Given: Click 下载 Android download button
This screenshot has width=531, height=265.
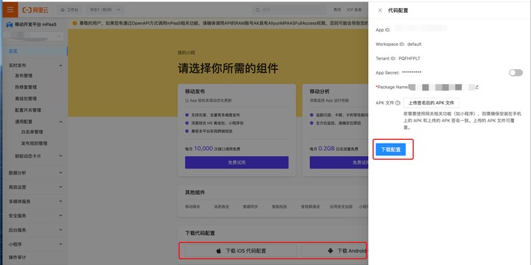Looking at the screenshot, I should coord(335,251).
